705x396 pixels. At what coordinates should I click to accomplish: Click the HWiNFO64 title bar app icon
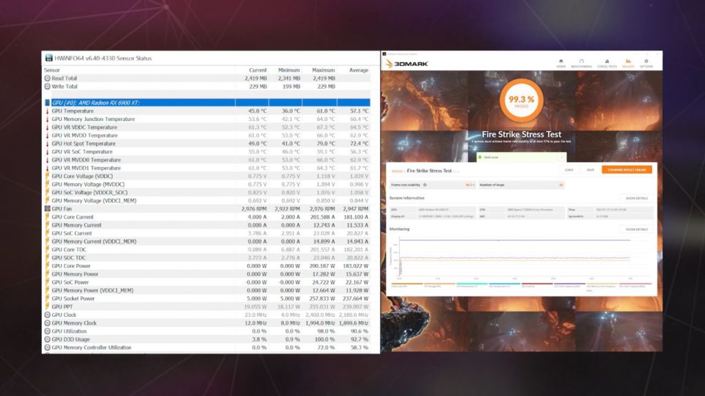[48, 58]
